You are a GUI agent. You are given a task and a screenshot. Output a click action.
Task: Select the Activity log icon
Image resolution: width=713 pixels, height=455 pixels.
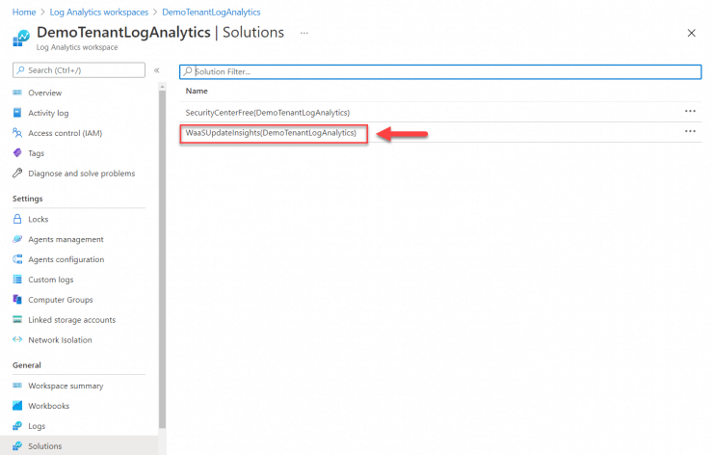[x=17, y=113]
